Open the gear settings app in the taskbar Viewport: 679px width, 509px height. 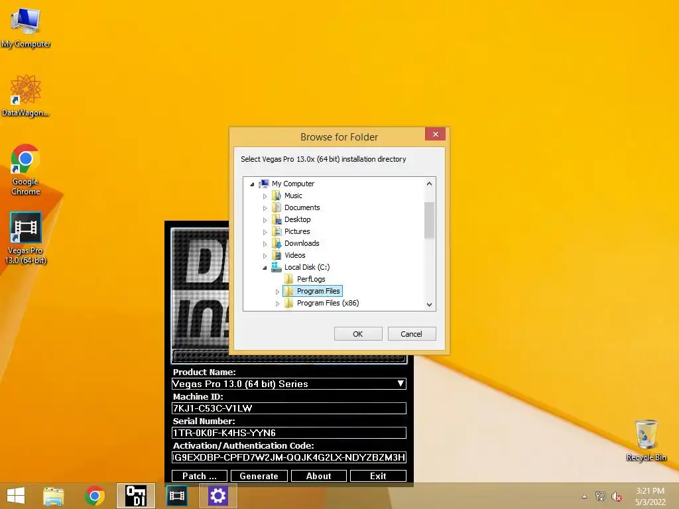(217, 496)
